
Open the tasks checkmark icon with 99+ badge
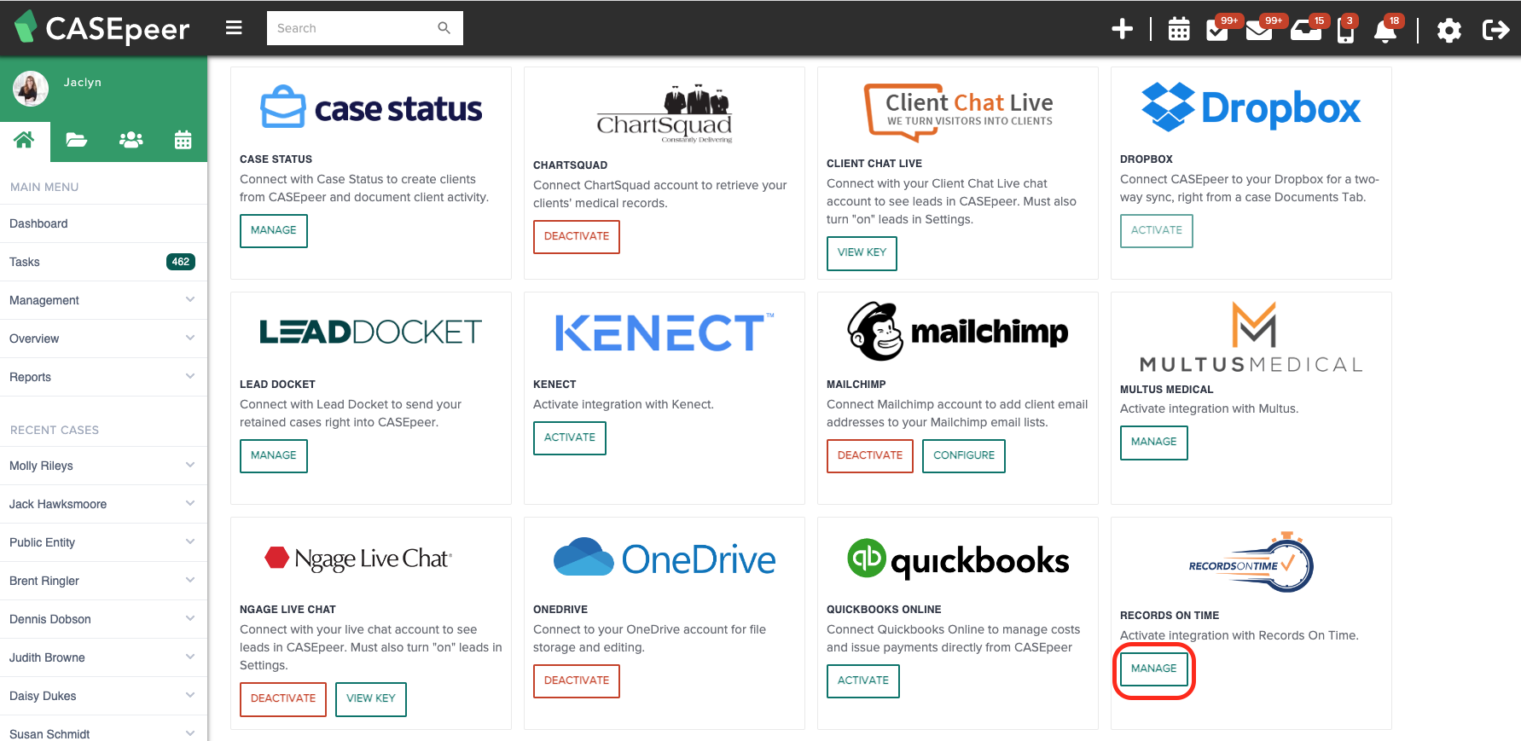tap(1217, 31)
